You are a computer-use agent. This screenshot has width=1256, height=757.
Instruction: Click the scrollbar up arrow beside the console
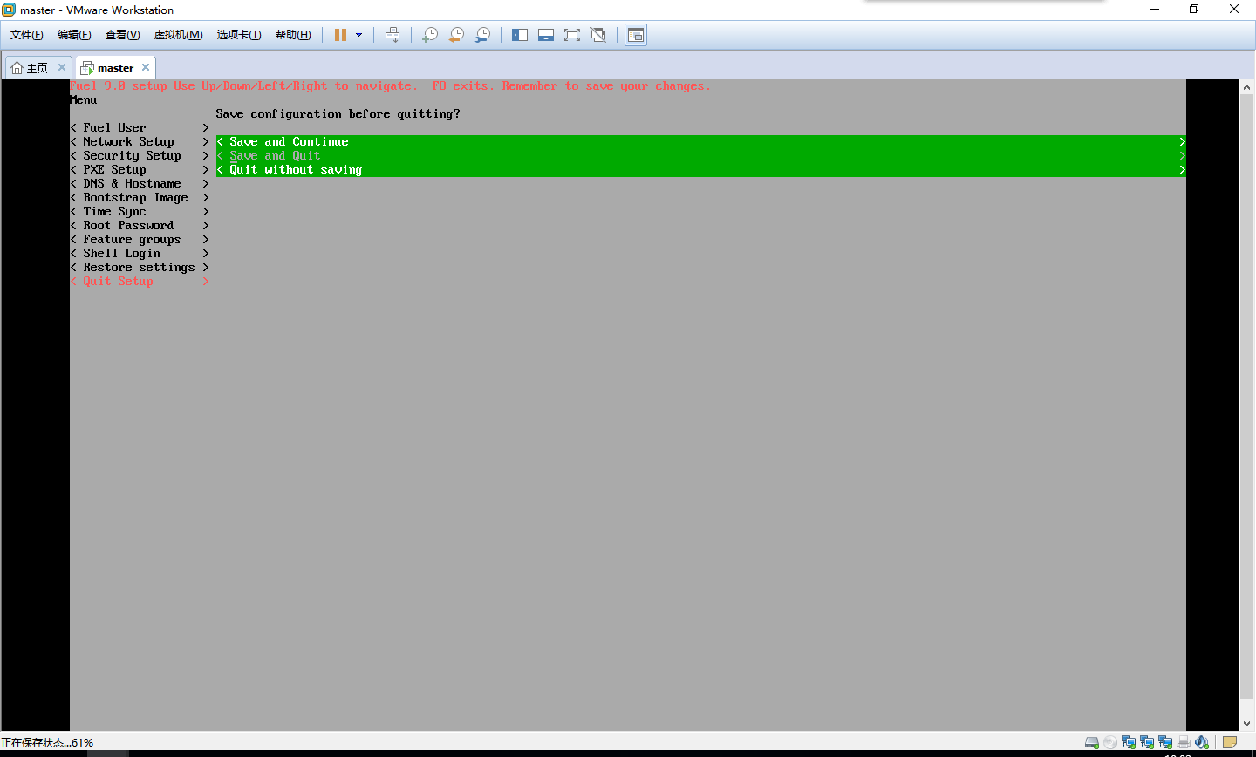pyautogui.click(x=1247, y=87)
